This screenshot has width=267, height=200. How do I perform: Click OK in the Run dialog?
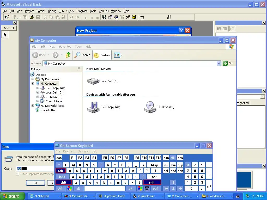tap(35, 183)
